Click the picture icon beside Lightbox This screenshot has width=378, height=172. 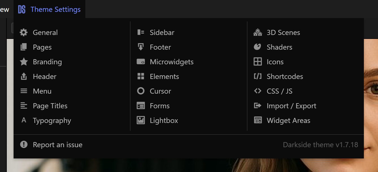(x=141, y=120)
